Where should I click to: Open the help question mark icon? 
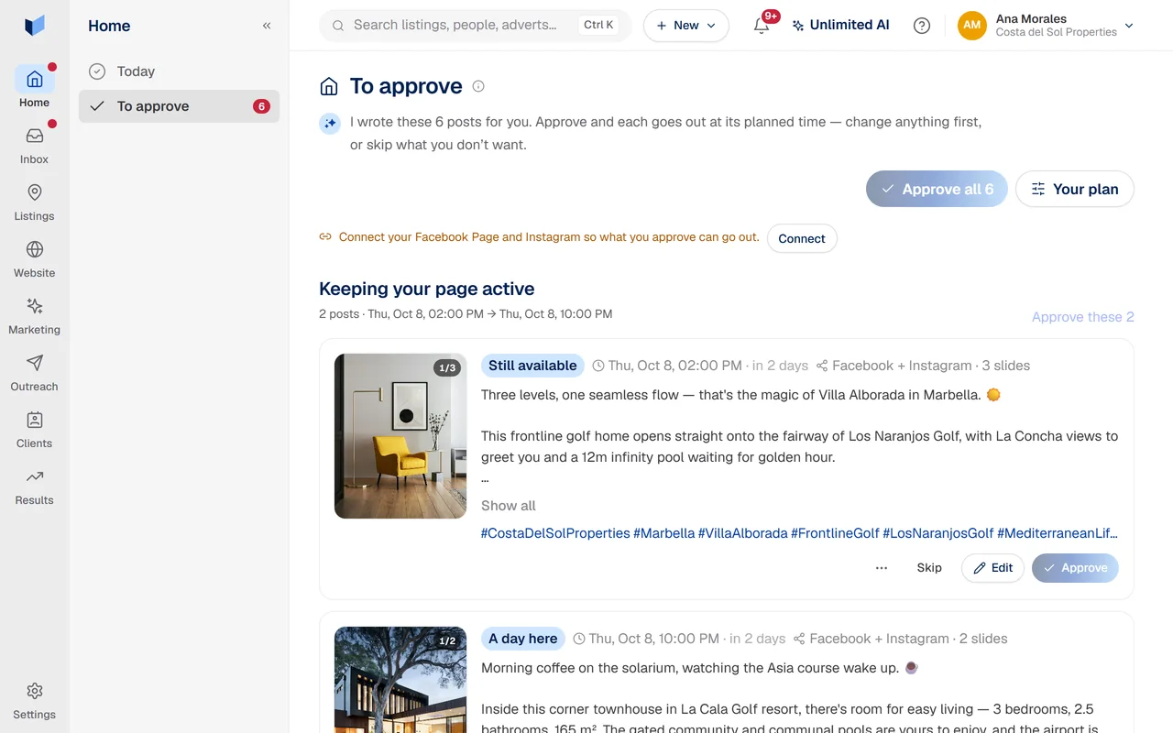pos(922,26)
